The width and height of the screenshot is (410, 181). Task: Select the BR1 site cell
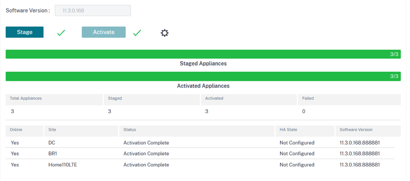tap(52, 153)
